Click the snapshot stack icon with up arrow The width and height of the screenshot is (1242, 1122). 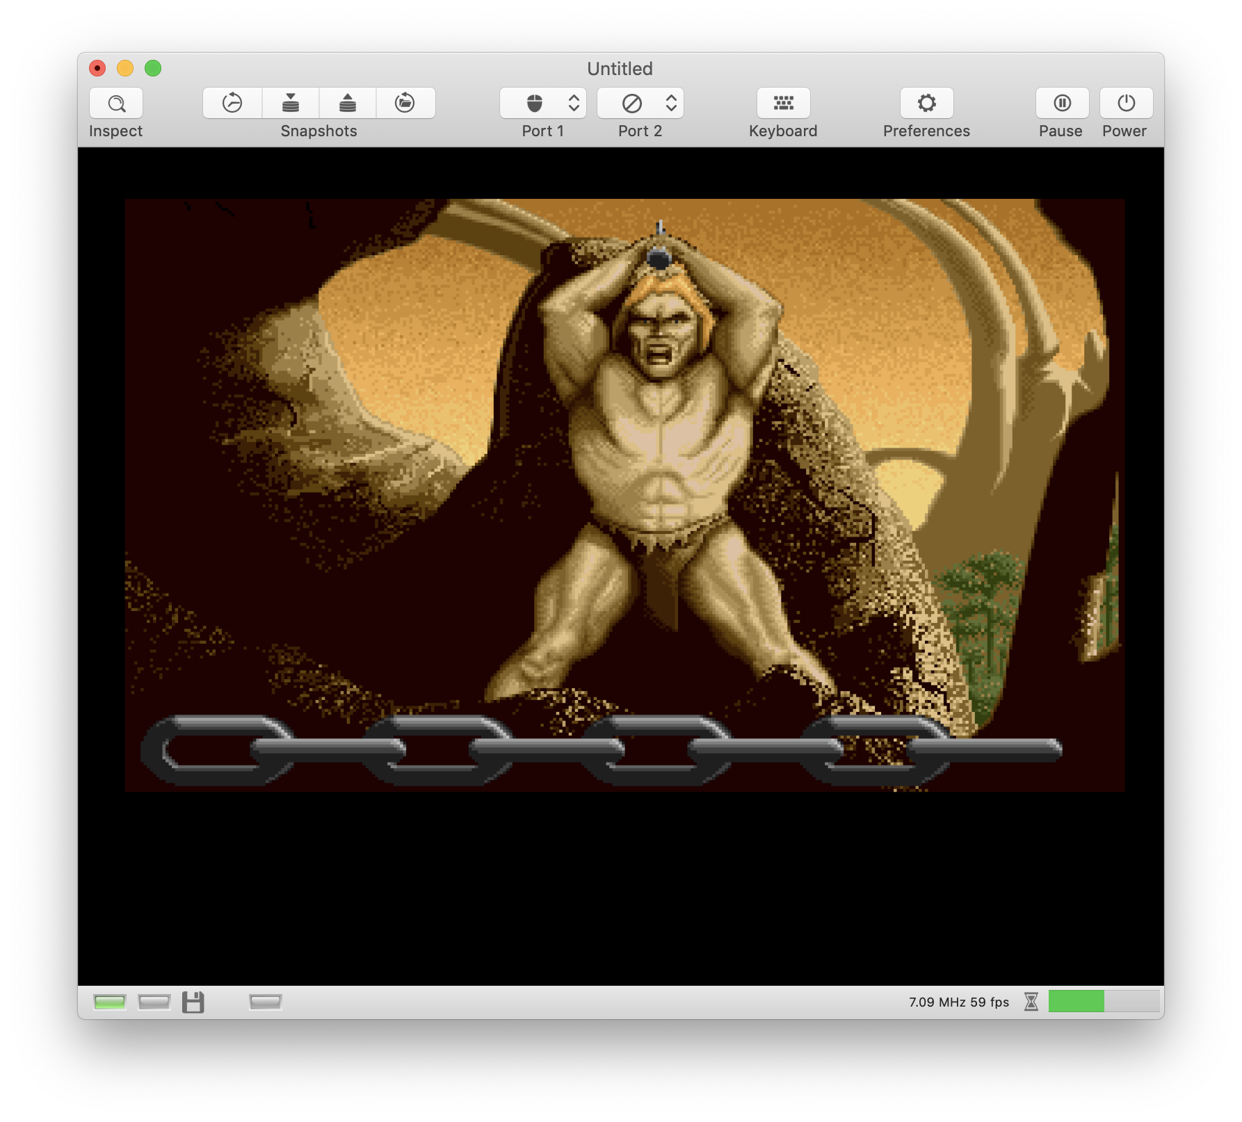tap(348, 104)
